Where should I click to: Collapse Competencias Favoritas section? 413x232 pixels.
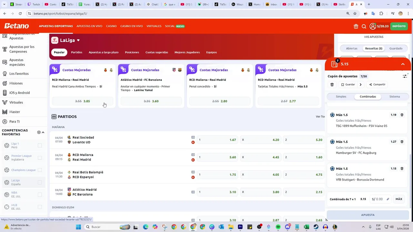(x=43, y=132)
